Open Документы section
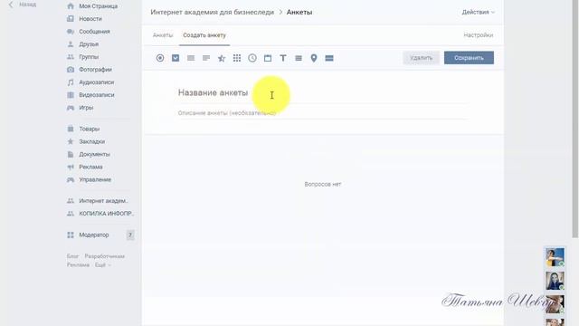579x326 pixels. click(94, 154)
